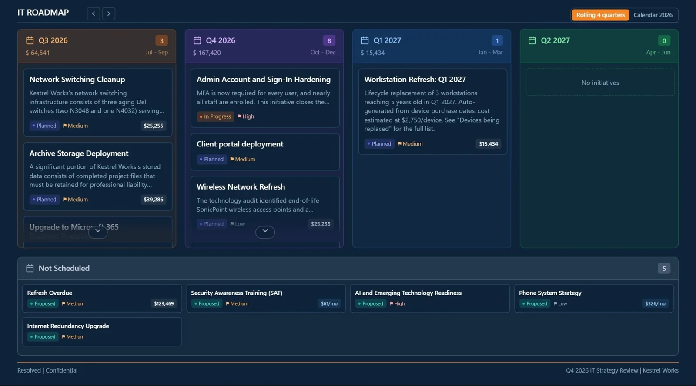The width and height of the screenshot is (696, 386).
Task: Click the Q4 2026 initiative count badge 8
Action: click(x=329, y=40)
